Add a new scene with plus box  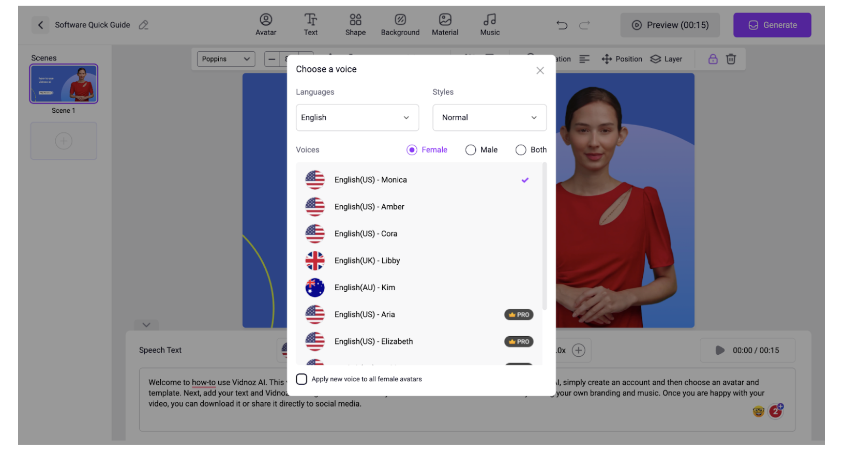coord(64,141)
